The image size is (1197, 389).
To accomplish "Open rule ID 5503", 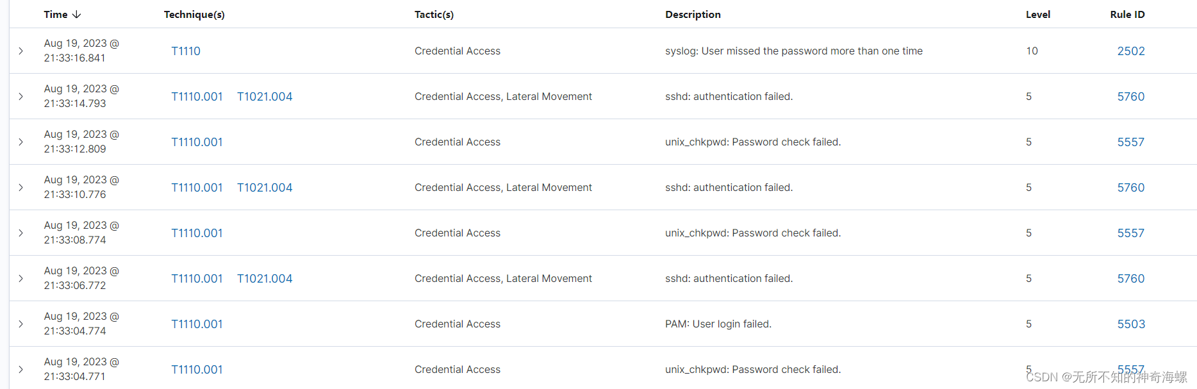I will pos(1131,324).
